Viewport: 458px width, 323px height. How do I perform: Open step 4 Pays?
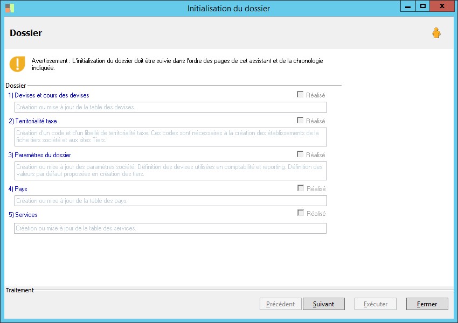(18, 189)
